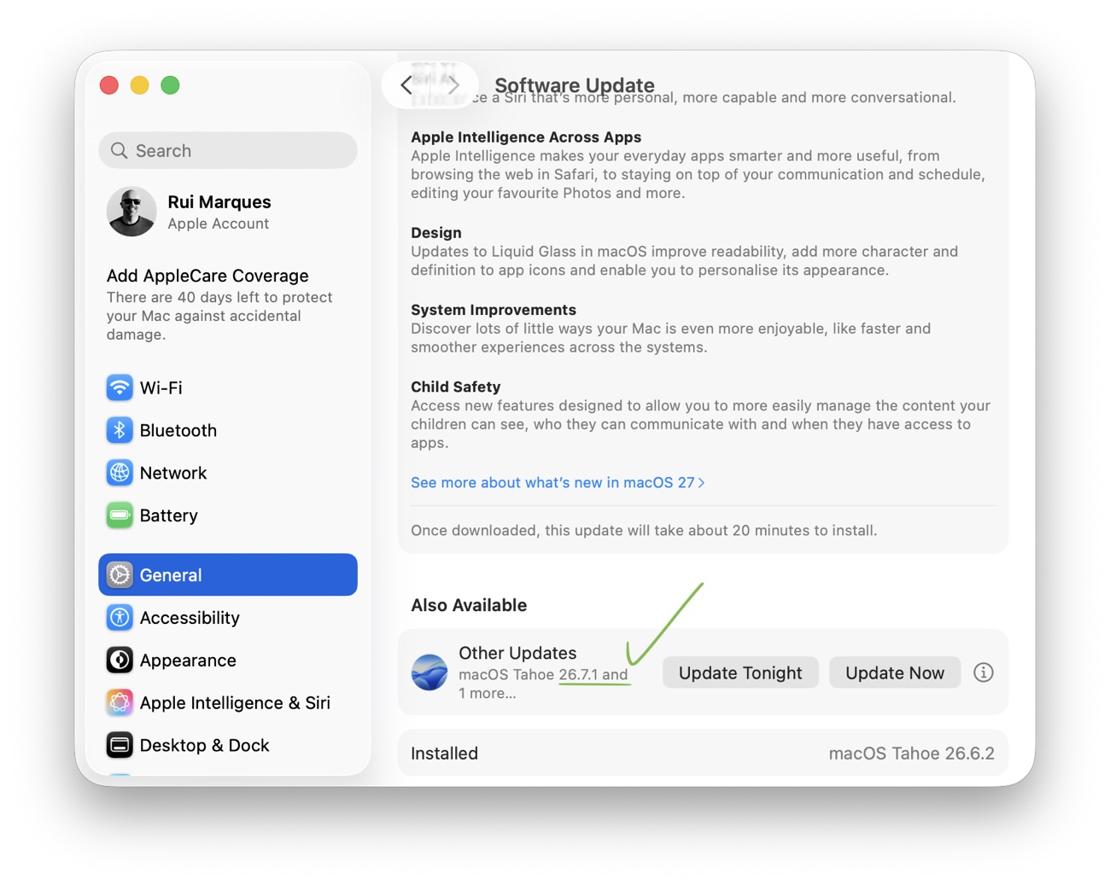Open Apple Intelligence & Siri settings
The image size is (1110, 885).
point(228,702)
